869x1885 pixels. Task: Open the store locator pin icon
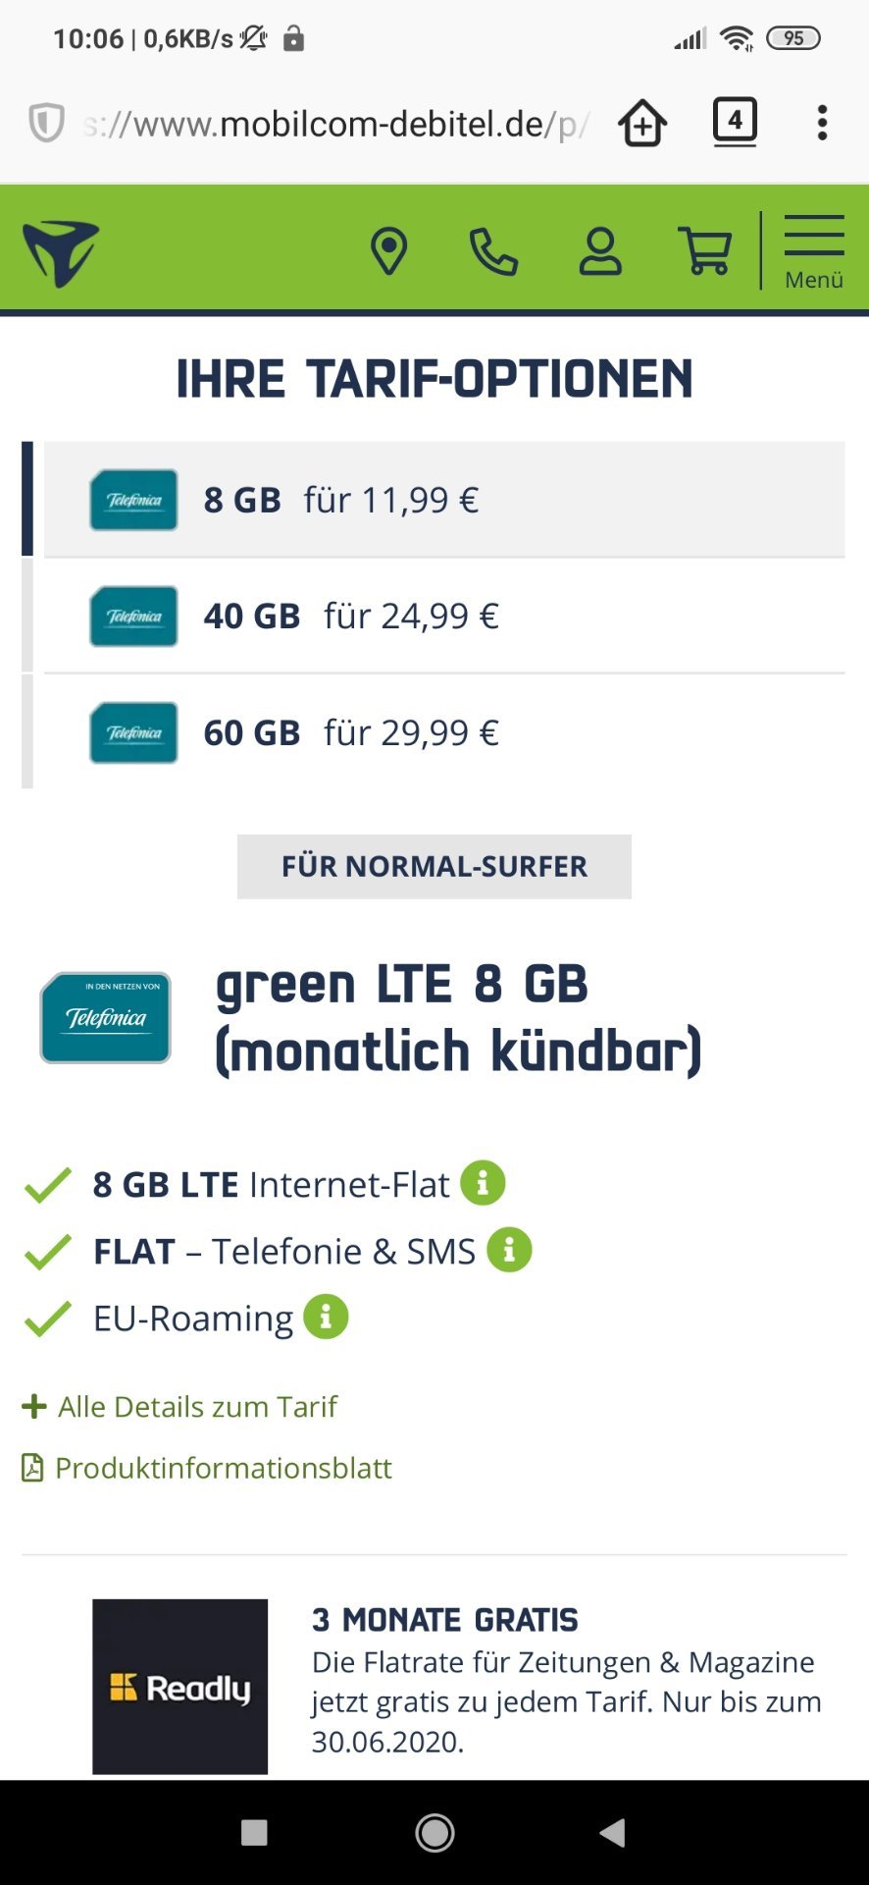coord(388,251)
